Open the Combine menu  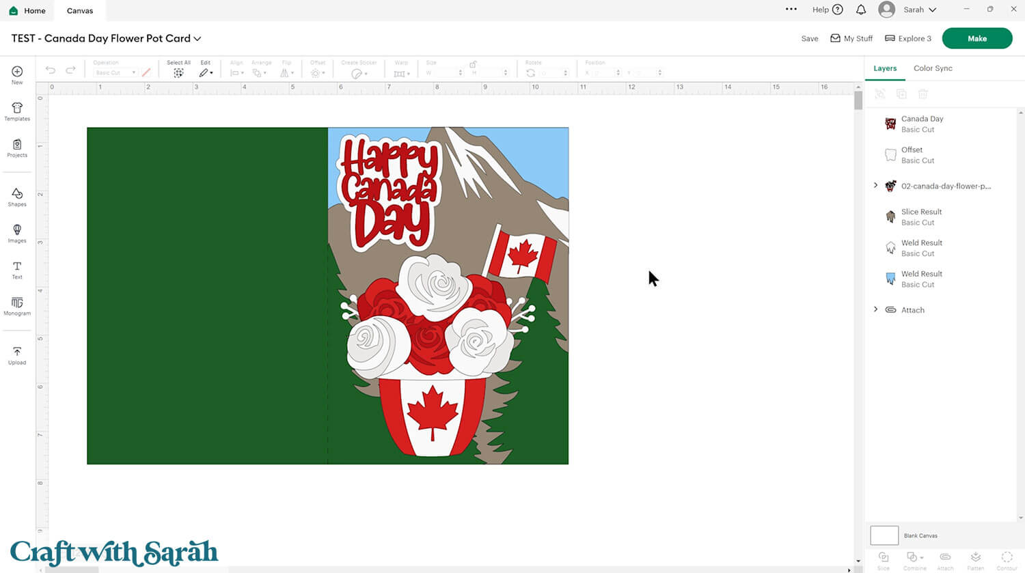[914, 561]
